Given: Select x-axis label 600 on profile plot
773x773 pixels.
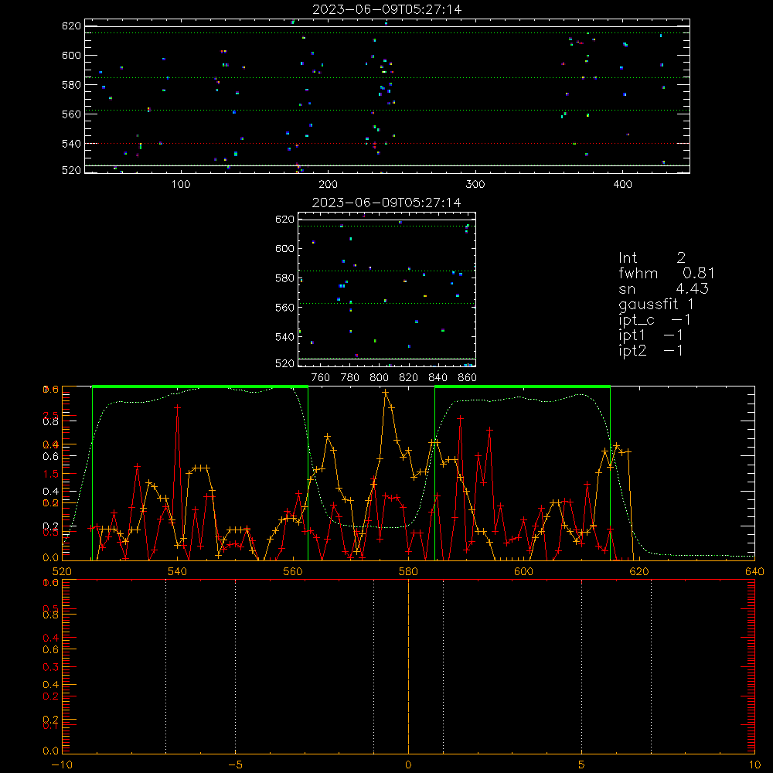Looking at the screenshot, I should pyautogui.click(x=523, y=571).
